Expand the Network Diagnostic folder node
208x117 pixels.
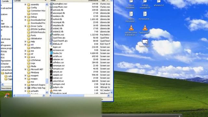point(25,85)
